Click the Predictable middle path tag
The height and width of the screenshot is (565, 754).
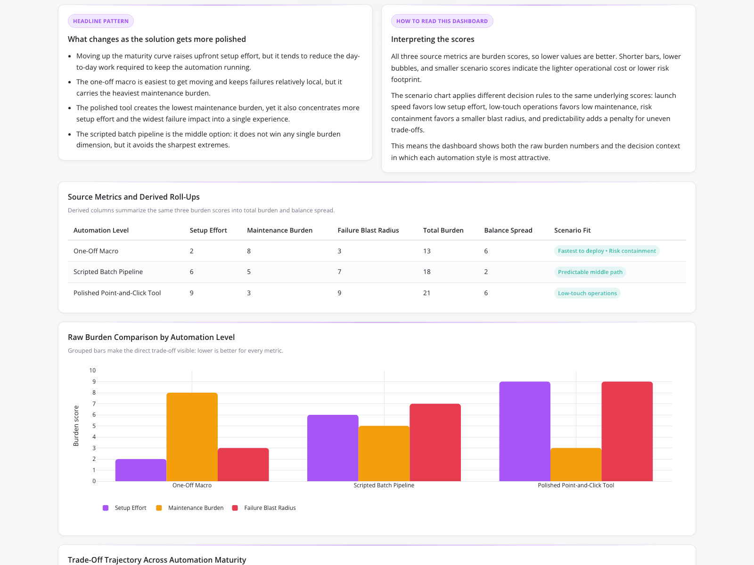590,272
